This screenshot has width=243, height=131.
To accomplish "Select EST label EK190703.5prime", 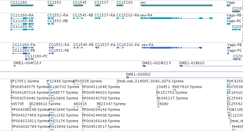I will click(x=64, y=87).
